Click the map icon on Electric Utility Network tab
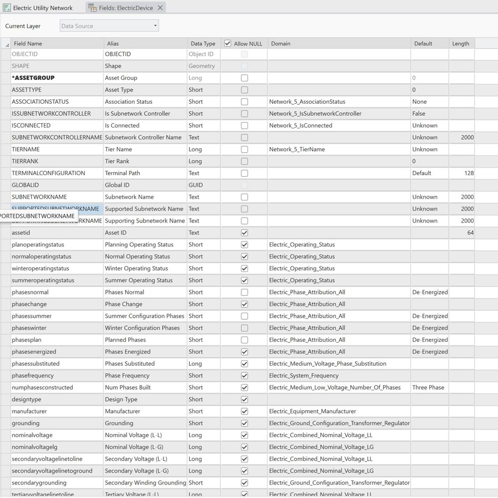Image resolution: width=498 pixels, height=498 pixels. click(x=7, y=8)
